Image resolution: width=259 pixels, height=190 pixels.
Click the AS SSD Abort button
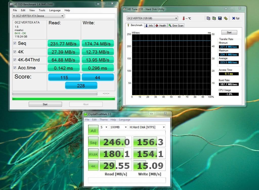pyautogui.click(x=86, y=104)
